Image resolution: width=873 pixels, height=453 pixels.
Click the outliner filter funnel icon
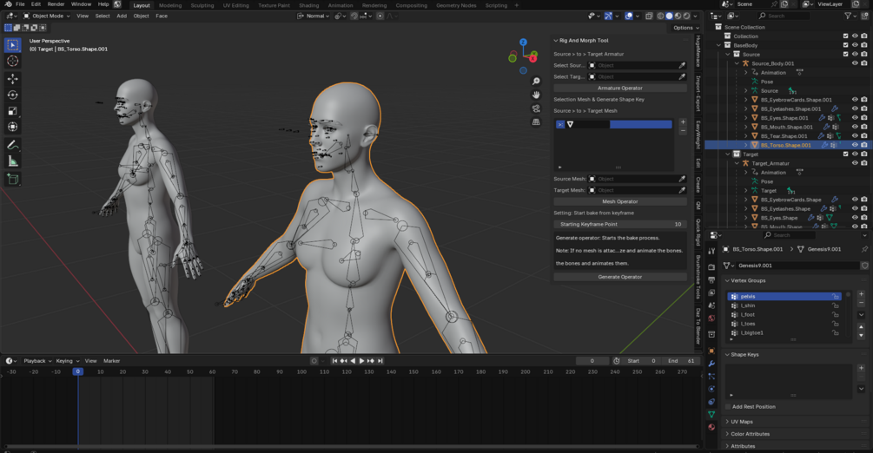click(848, 16)
